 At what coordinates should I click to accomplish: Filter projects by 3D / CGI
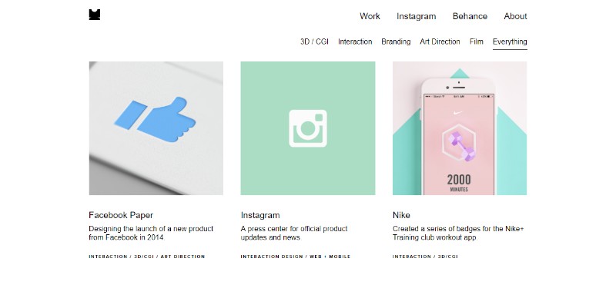tap(314, 41)
